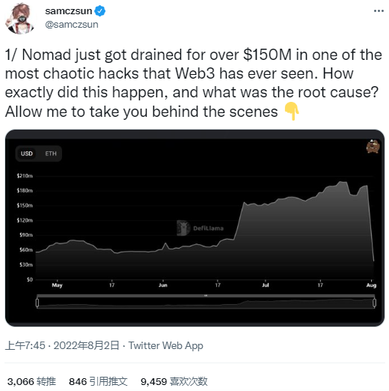Open the samczsun display name link
This screenshot has width=389, height=391.
(x=69, y=11)
